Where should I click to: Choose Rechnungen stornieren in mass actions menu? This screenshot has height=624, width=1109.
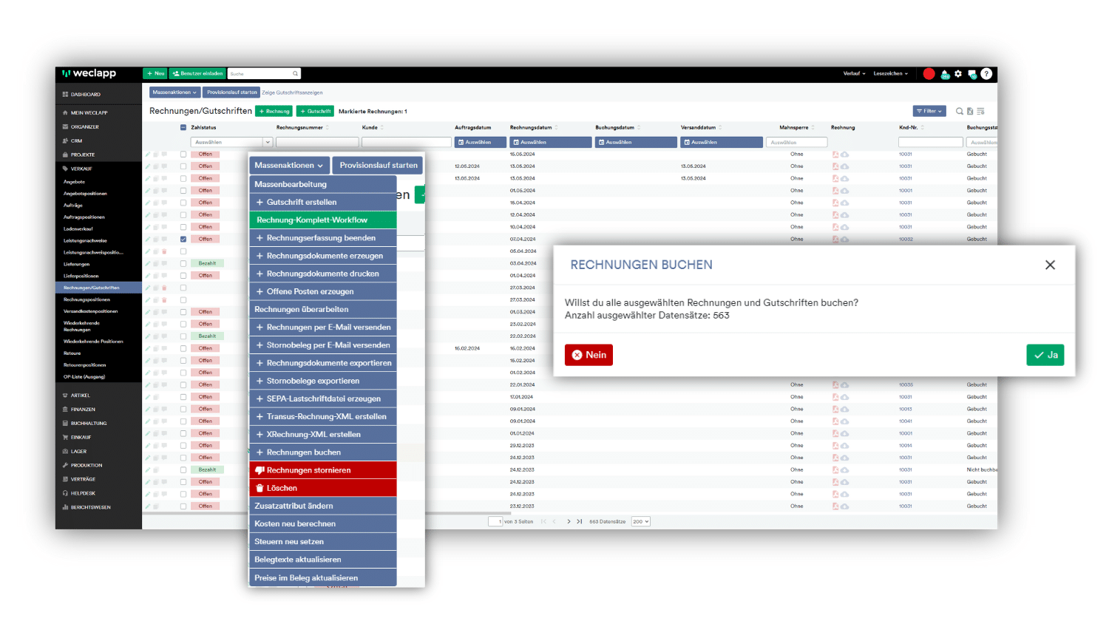pyautogui.click(x=323, y=470)
